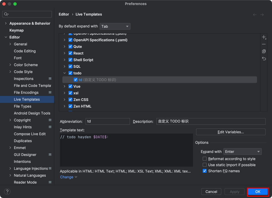272x198 pixels.
Task: Enable Reformat according to style
Action: 205,159
